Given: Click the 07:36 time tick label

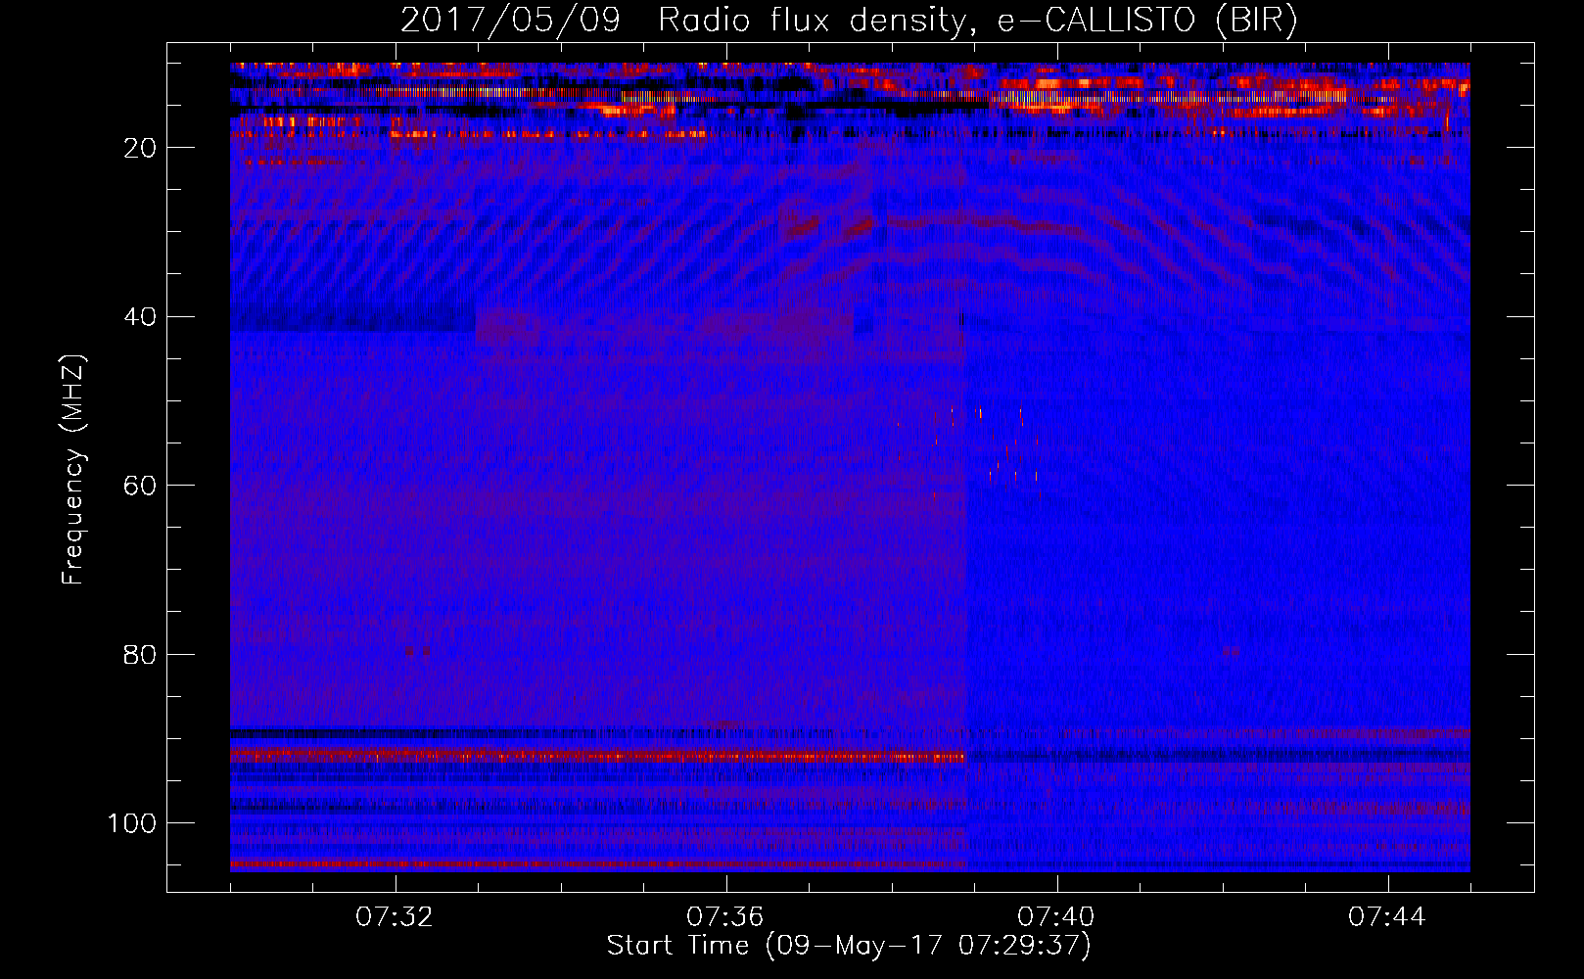Looking at the screenshot, I should pyautogui.click(x=725, y=917).
